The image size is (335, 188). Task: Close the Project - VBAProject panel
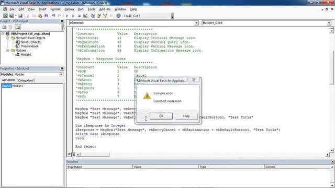[62, 21]
